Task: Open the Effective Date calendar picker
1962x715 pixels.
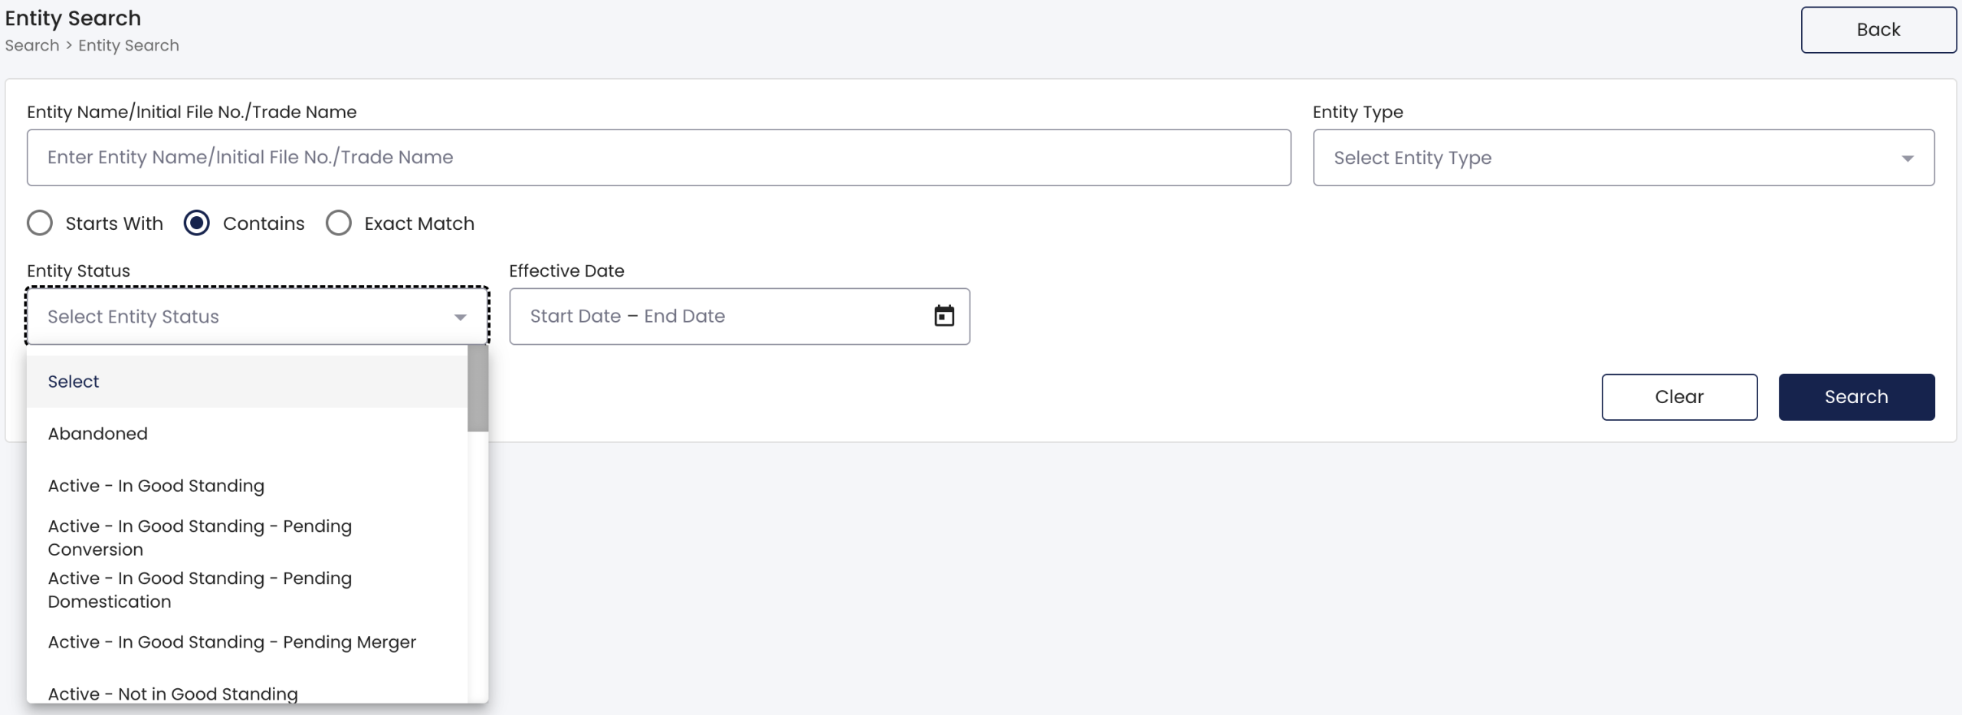Action: [x=943, y=316]
